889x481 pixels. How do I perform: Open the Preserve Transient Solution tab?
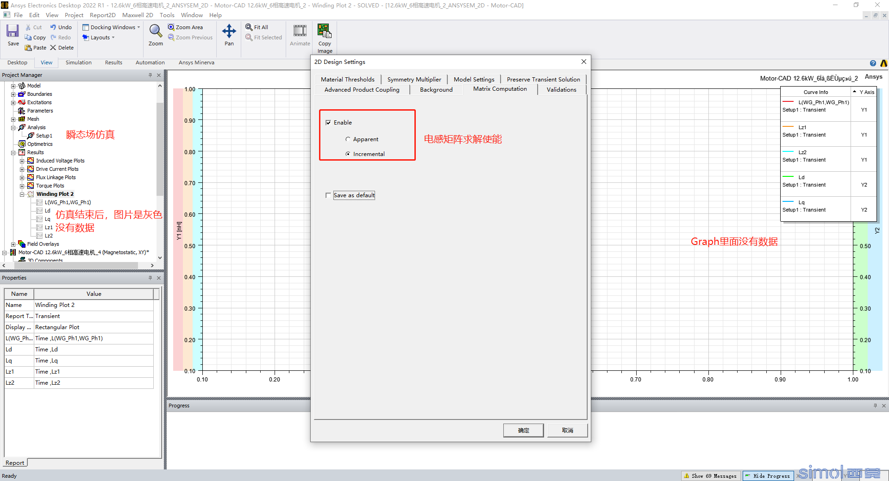click(x=543, y=80)
